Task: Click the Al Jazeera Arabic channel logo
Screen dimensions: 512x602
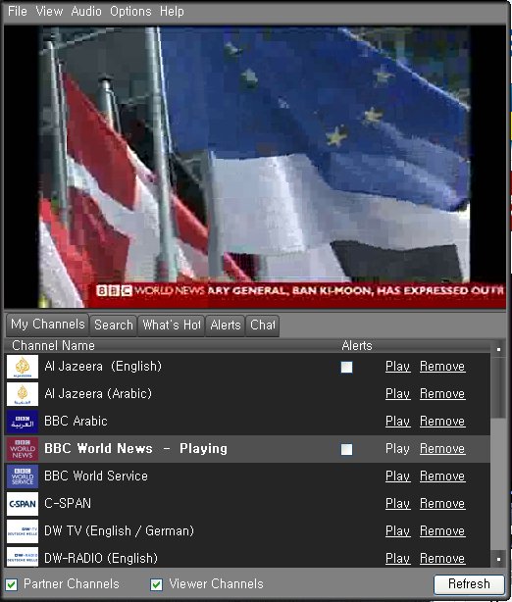Action: (x=23, y=394)
